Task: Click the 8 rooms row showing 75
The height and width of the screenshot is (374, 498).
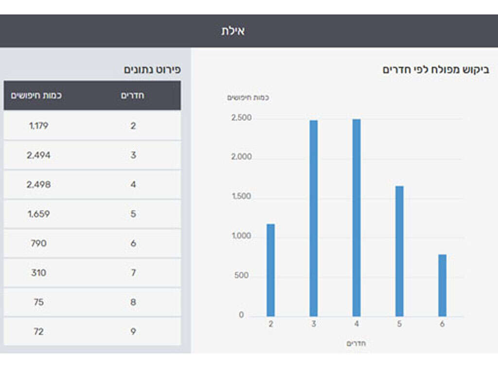Action: click(92, 302)
